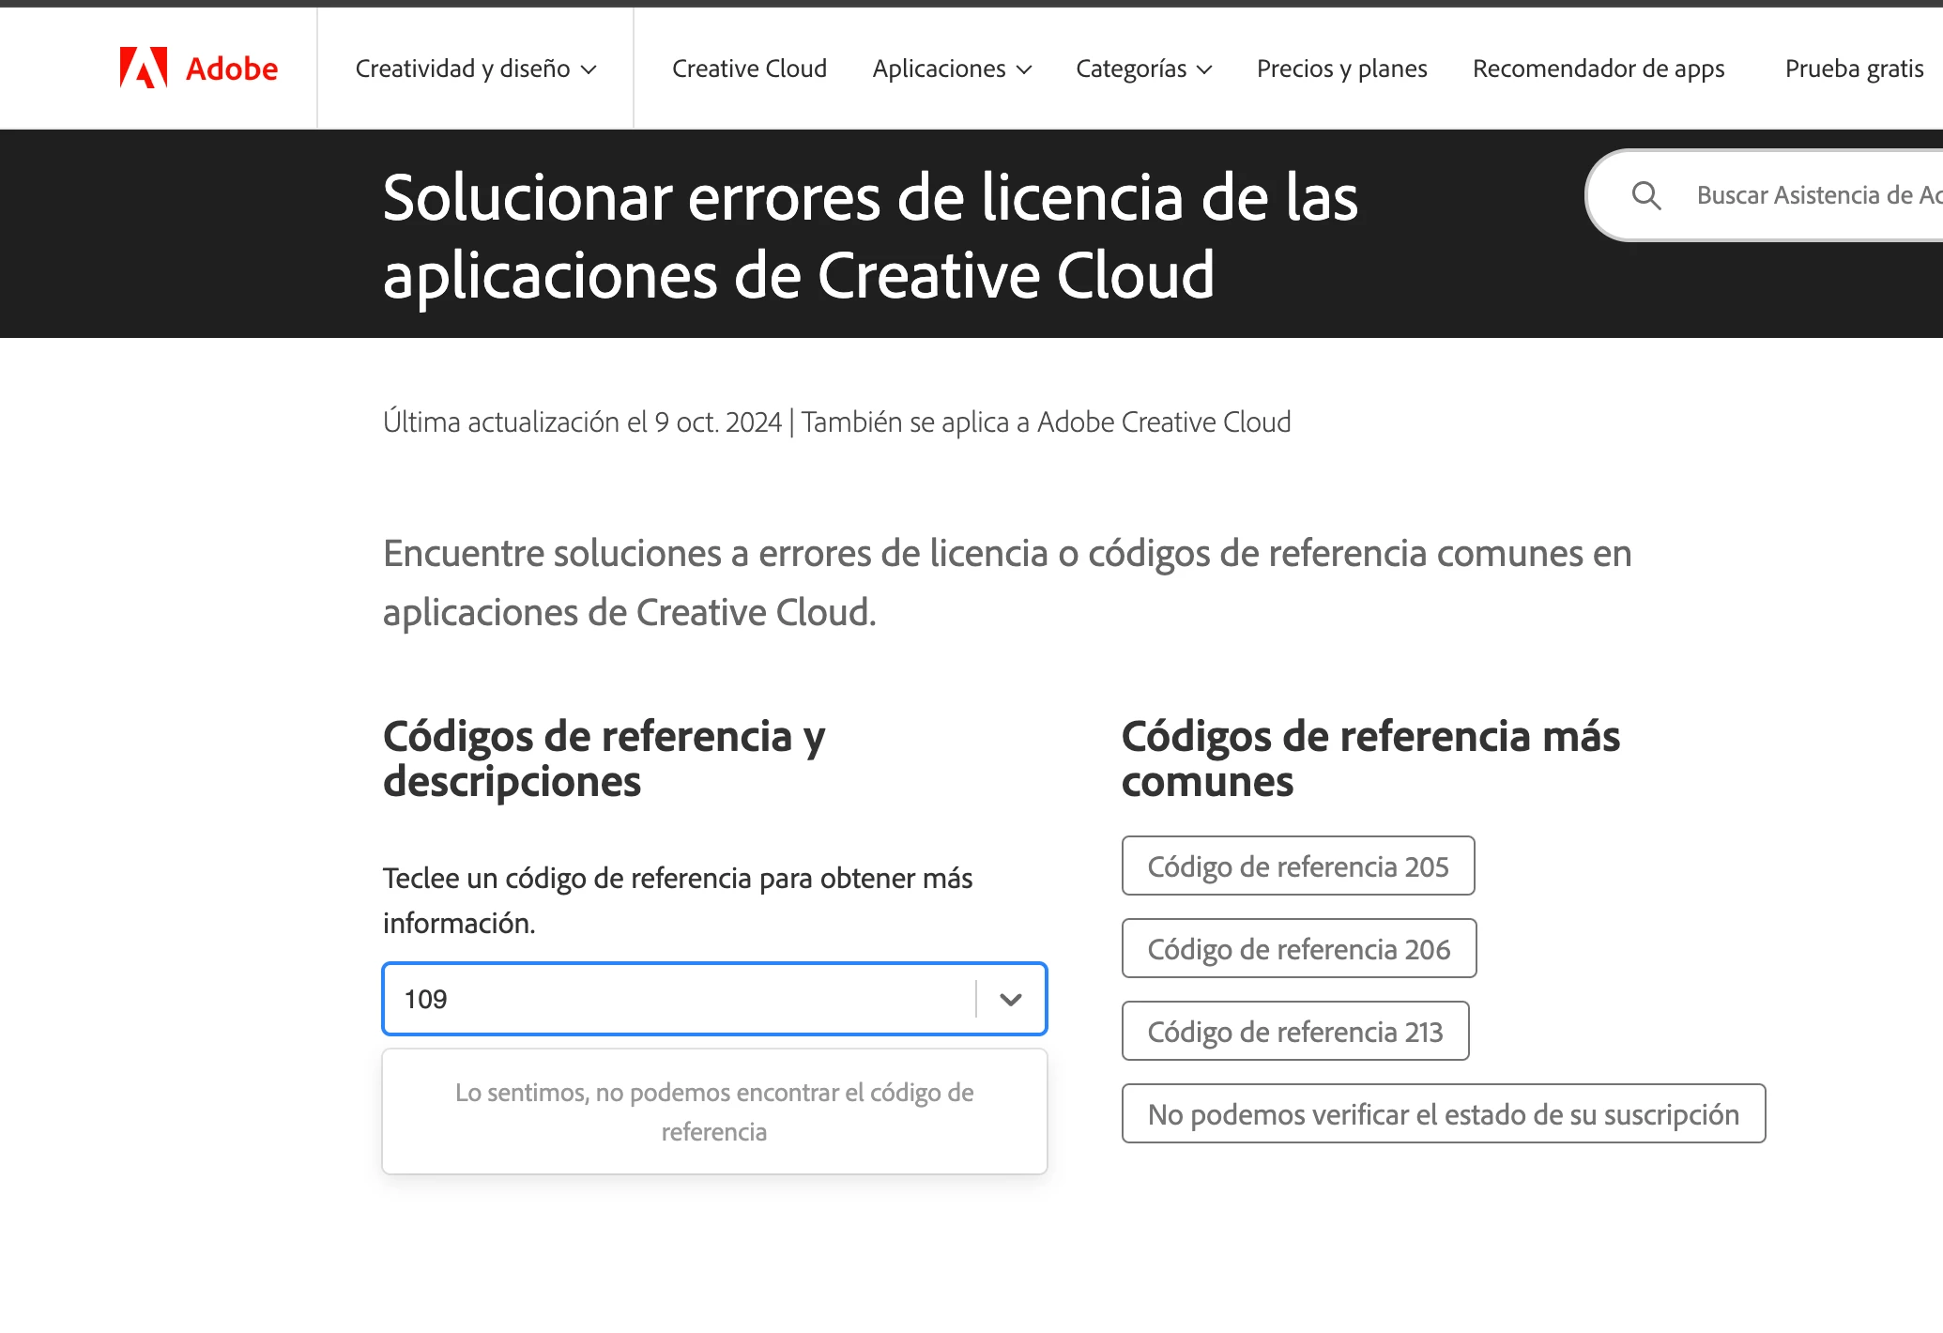Select Código de referencia 206 button

pyautogui.click(x=1298, y=948)
